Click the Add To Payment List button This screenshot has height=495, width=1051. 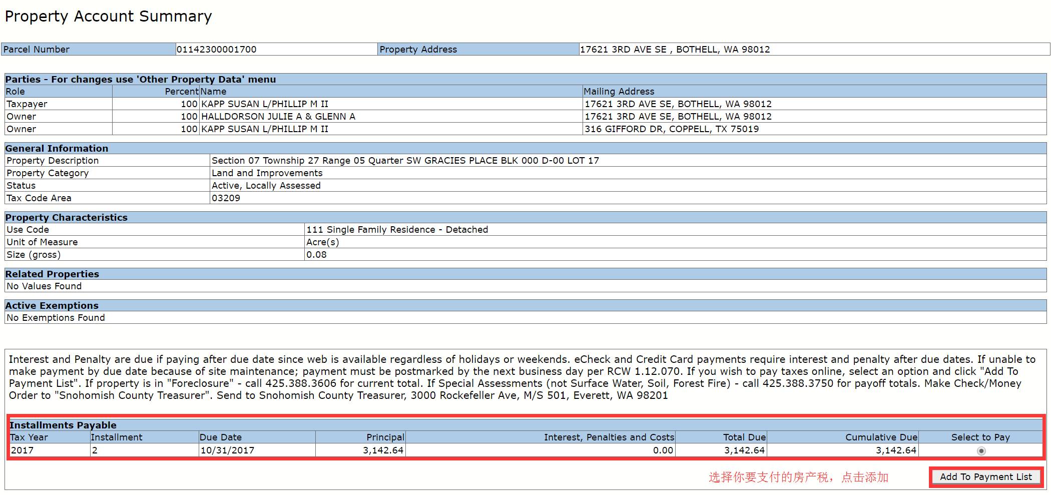pos(986,477)
